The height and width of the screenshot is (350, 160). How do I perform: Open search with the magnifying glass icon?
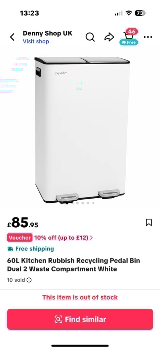click(90, 37)
